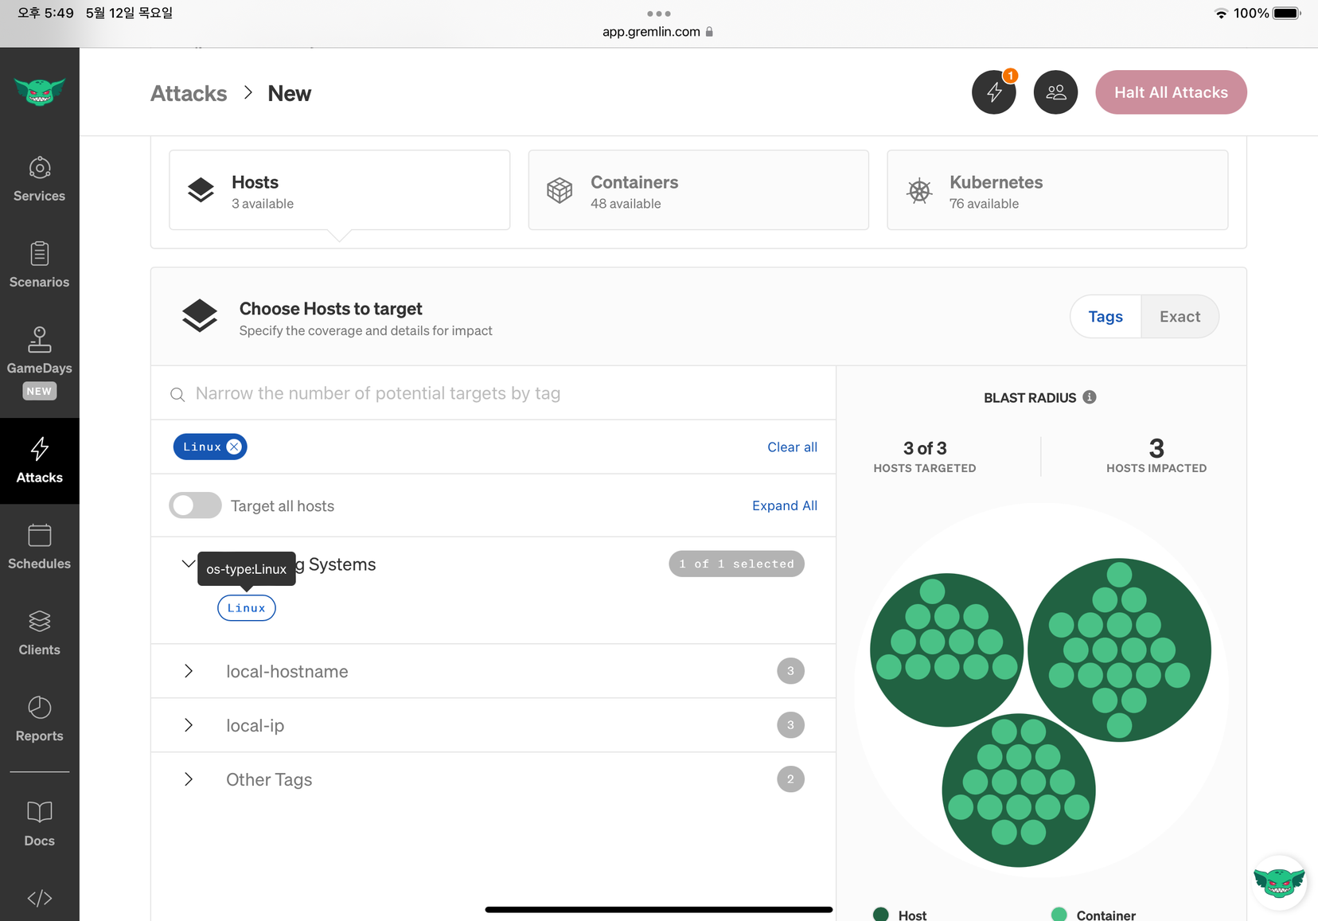The height and width of the screenshot is (921, 1318).
Task: Expand the Other Tags group
Action: [189, 779]
